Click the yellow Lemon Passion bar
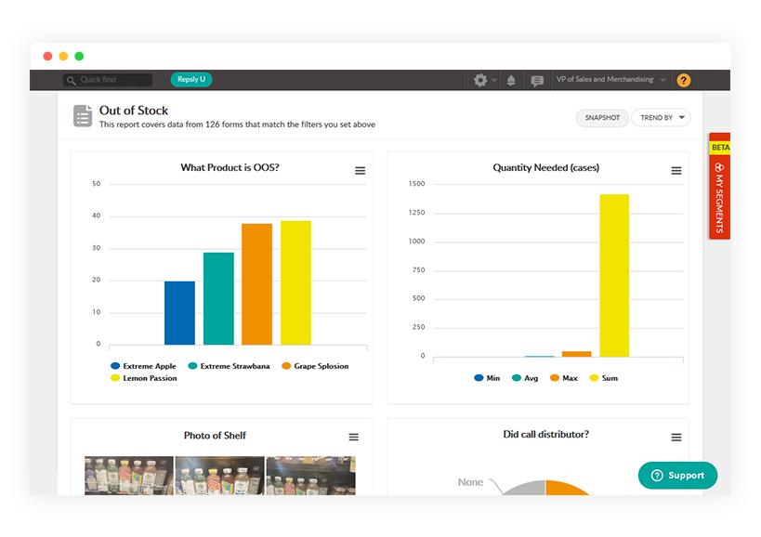This screenshot has width=761, height=537. click(x=295, y=282)
